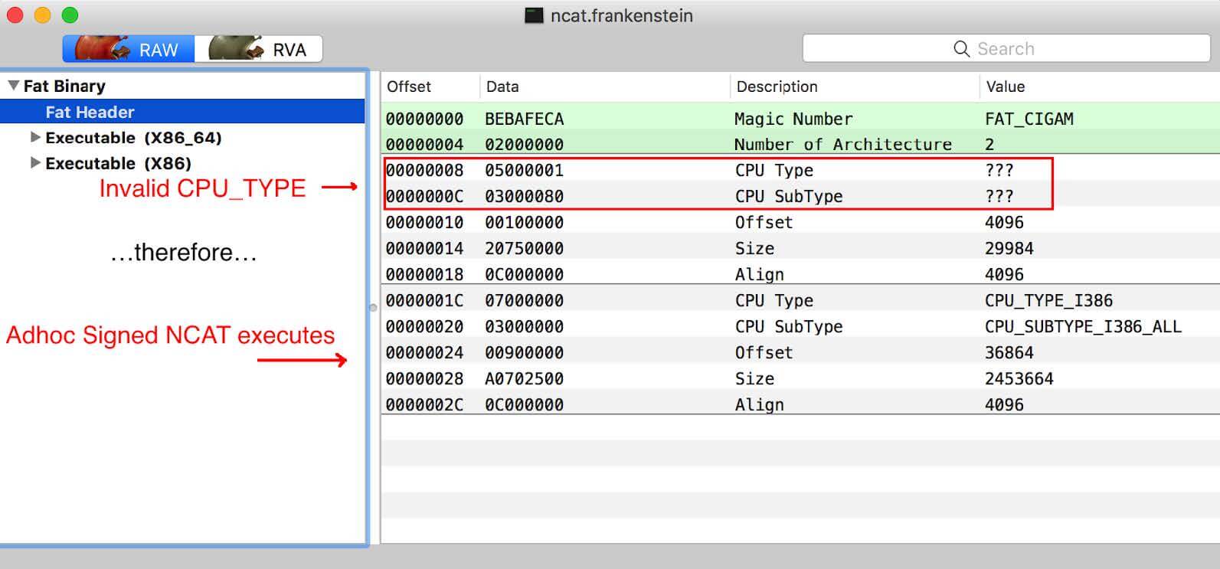The height and width of the screenshot is (569, 1220).
Task: Select the CPU_SUBTYPE_I386_ALL value cell
Action: [x=1083, y=326]
